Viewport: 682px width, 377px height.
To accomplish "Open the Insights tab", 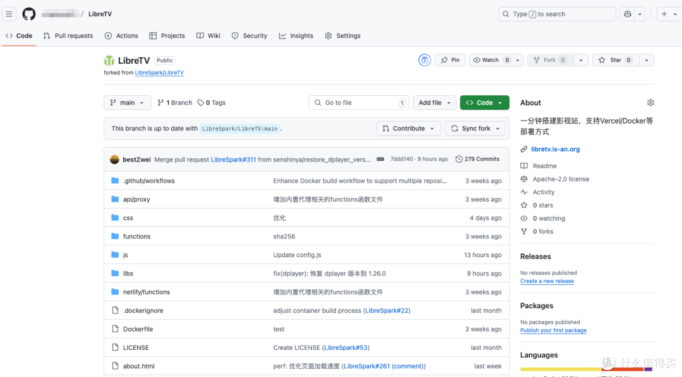I will [296, 35].
